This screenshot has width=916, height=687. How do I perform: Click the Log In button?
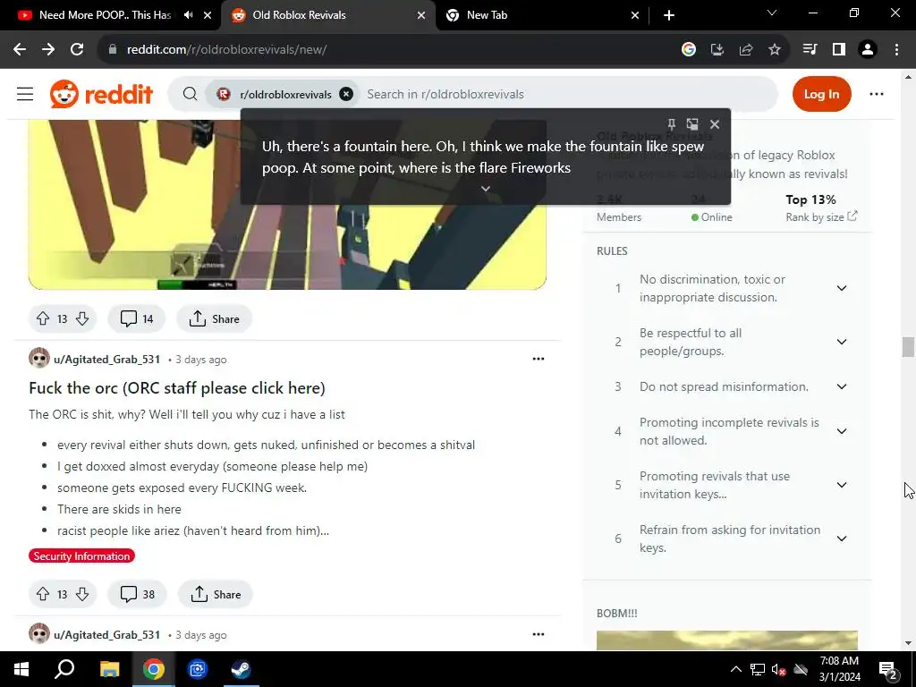tap(821, 94)
